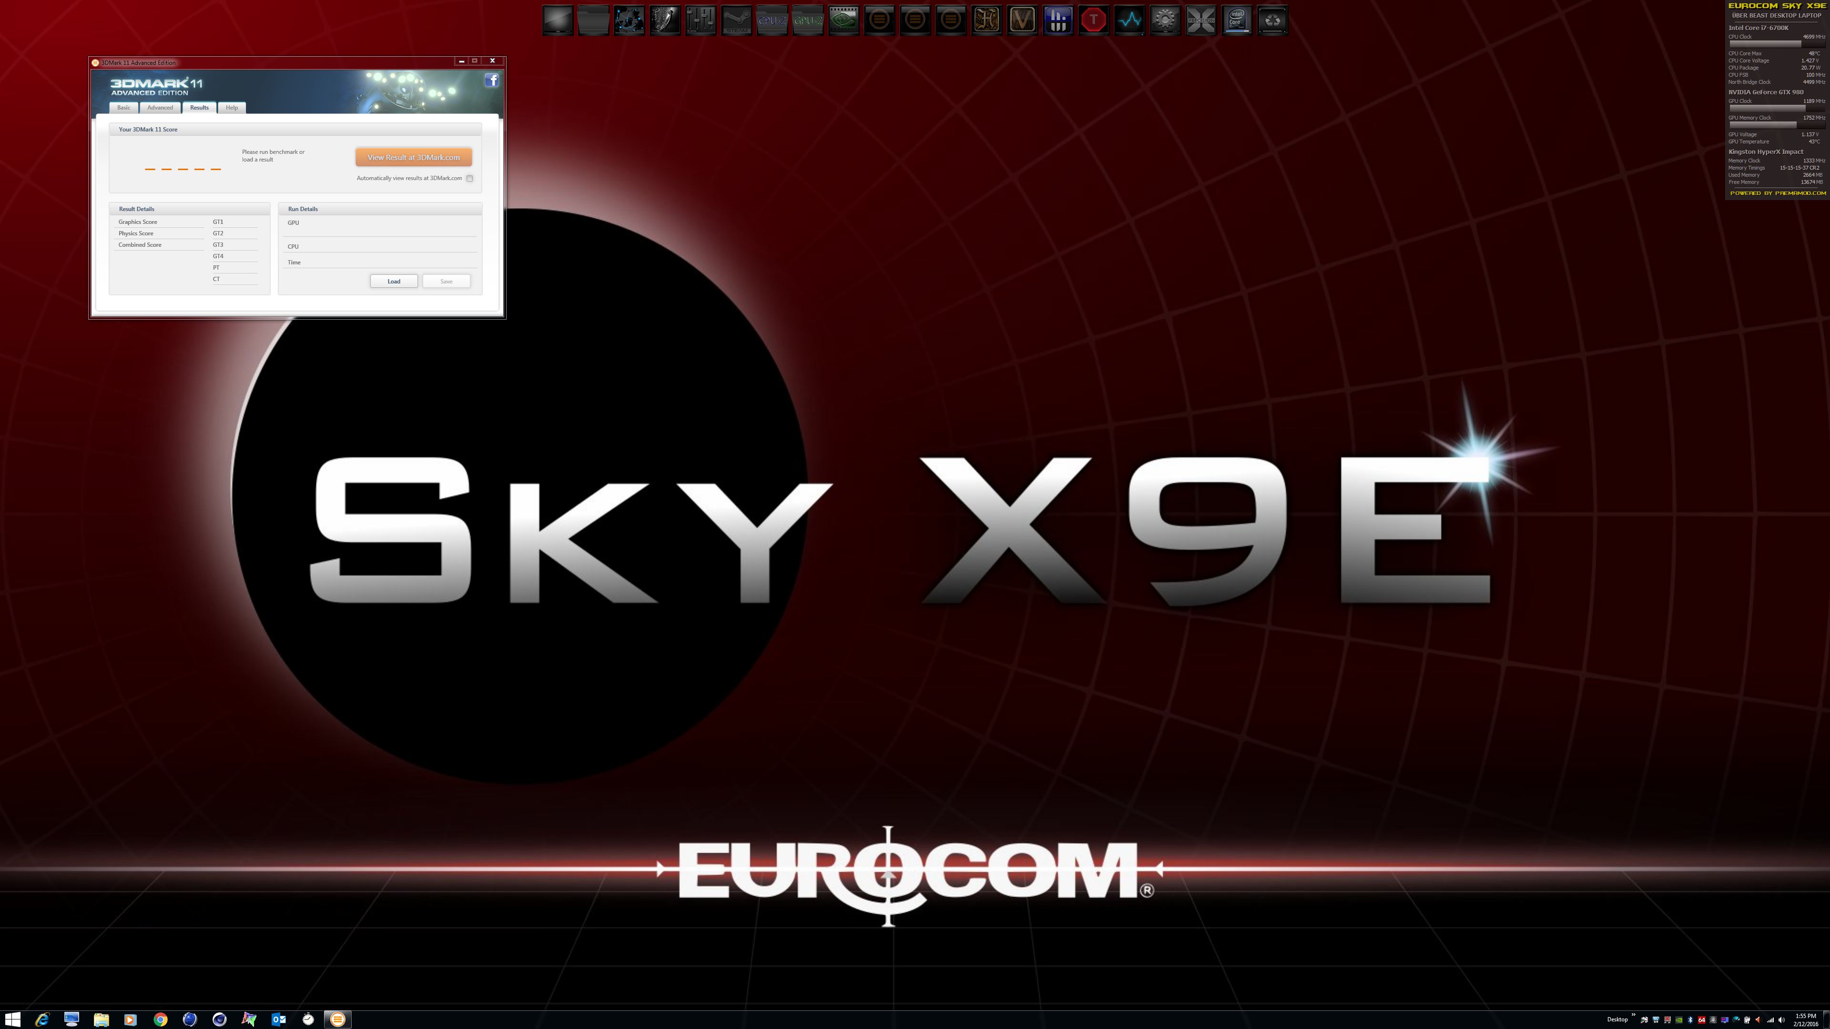1830x1029 pixels.
Task: Switch to the Advanced tab
Action: [160, 107]
